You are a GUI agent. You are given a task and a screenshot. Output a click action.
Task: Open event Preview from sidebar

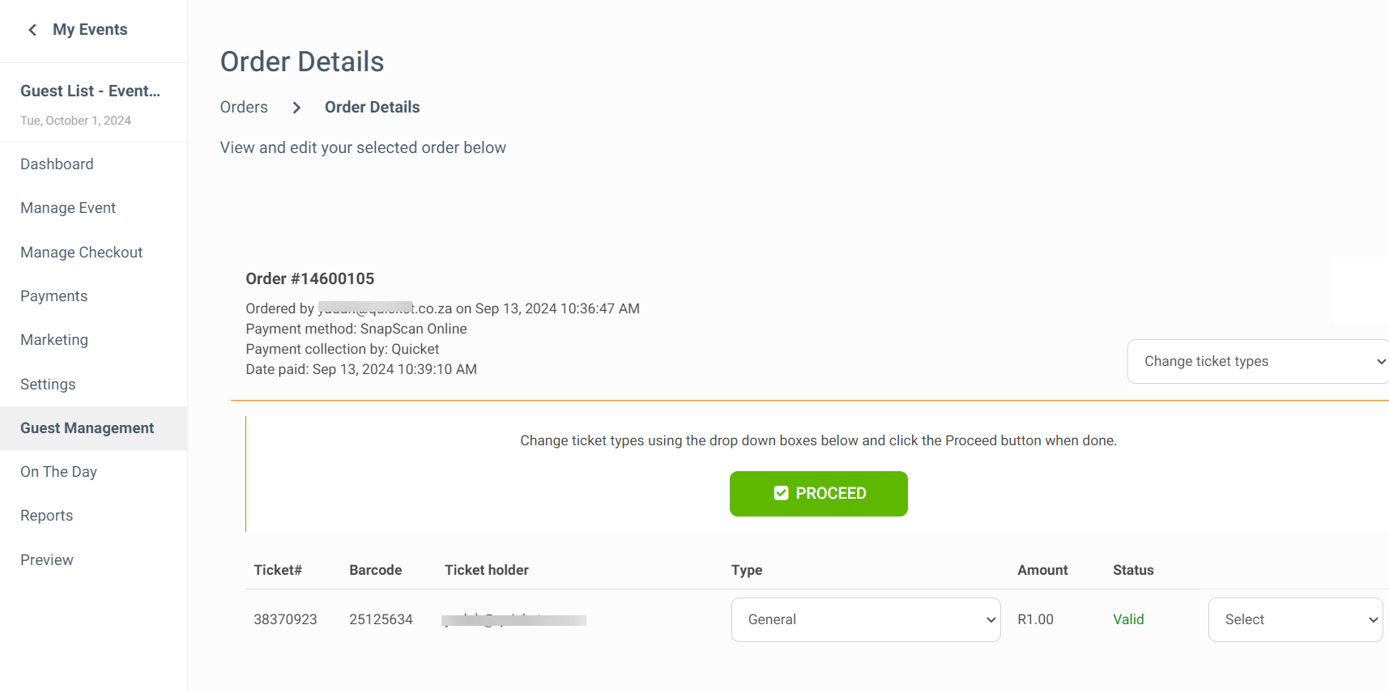47,560
